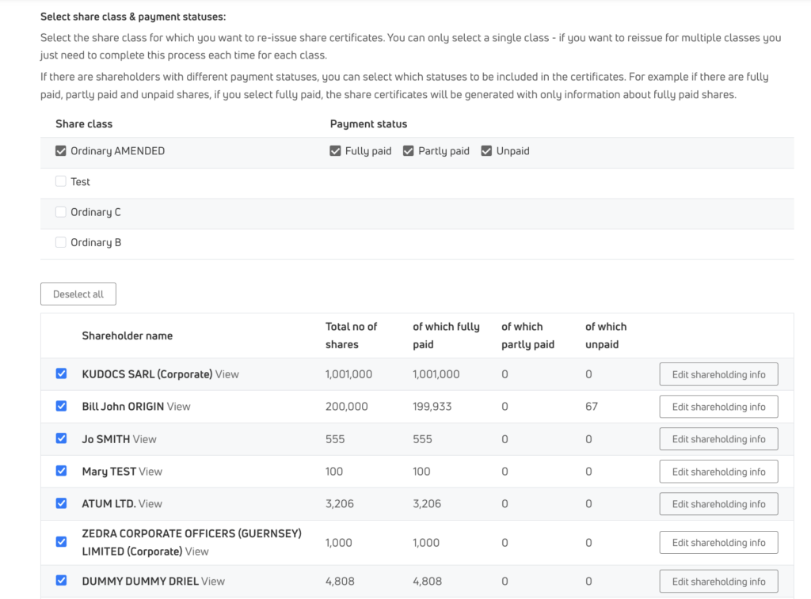Click the Jo SMITH name
The width and height of the screenshot is (811, 599).
106,439
